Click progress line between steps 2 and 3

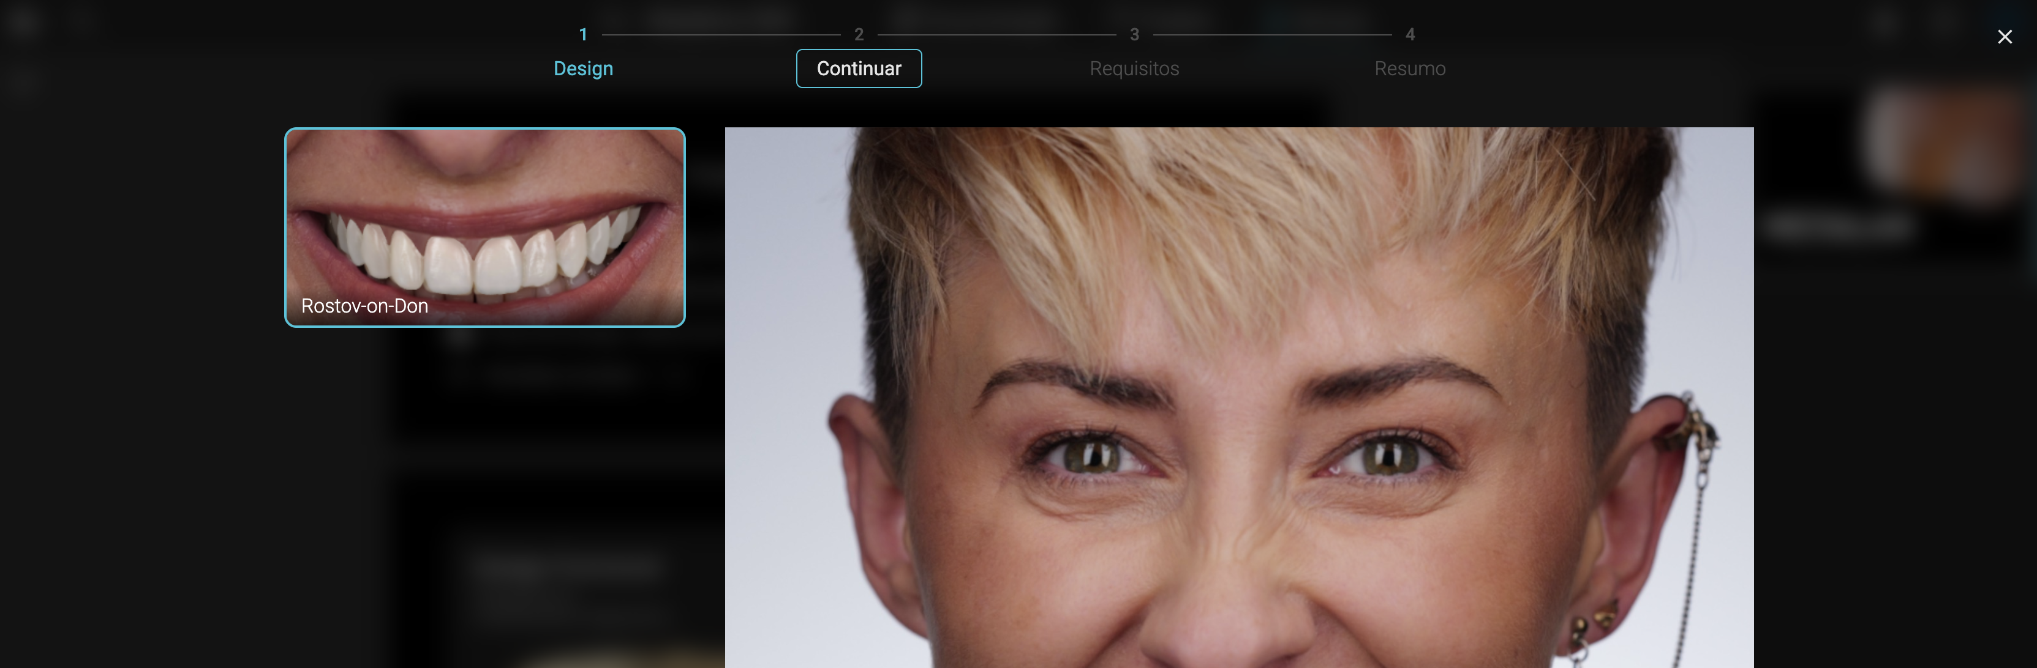pos(996,35)
